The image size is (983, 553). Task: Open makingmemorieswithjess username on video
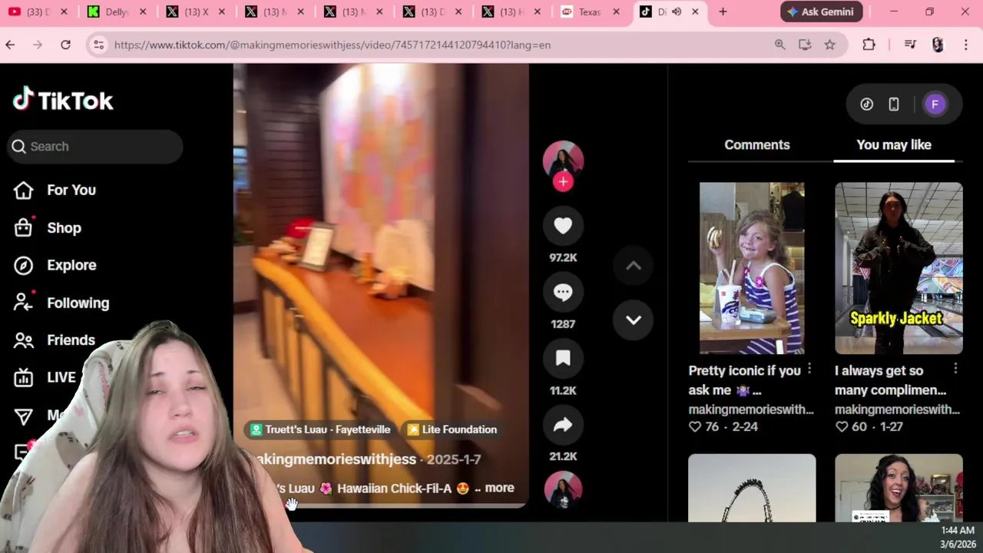click(335, 459)
